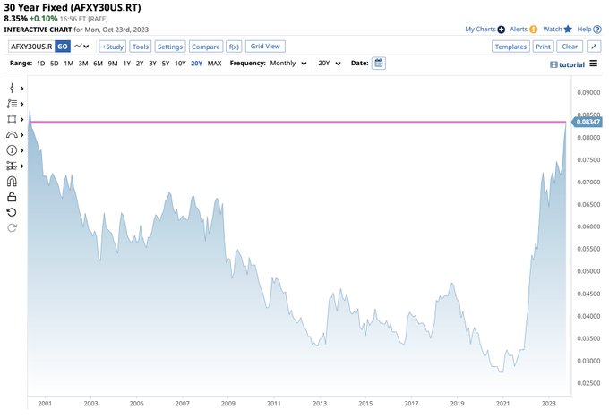Click the symbol input field AFXY30US.R
Image resolution: width=609 pixels, height=418 pixels.
click(x=31, y=47)
